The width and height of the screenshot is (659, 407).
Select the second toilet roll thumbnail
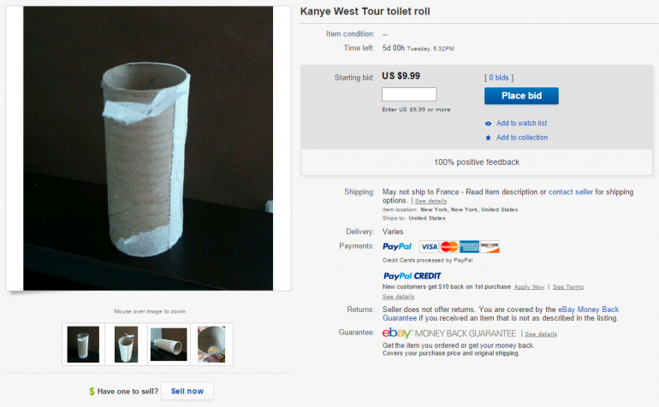click(x=127, y=345)
